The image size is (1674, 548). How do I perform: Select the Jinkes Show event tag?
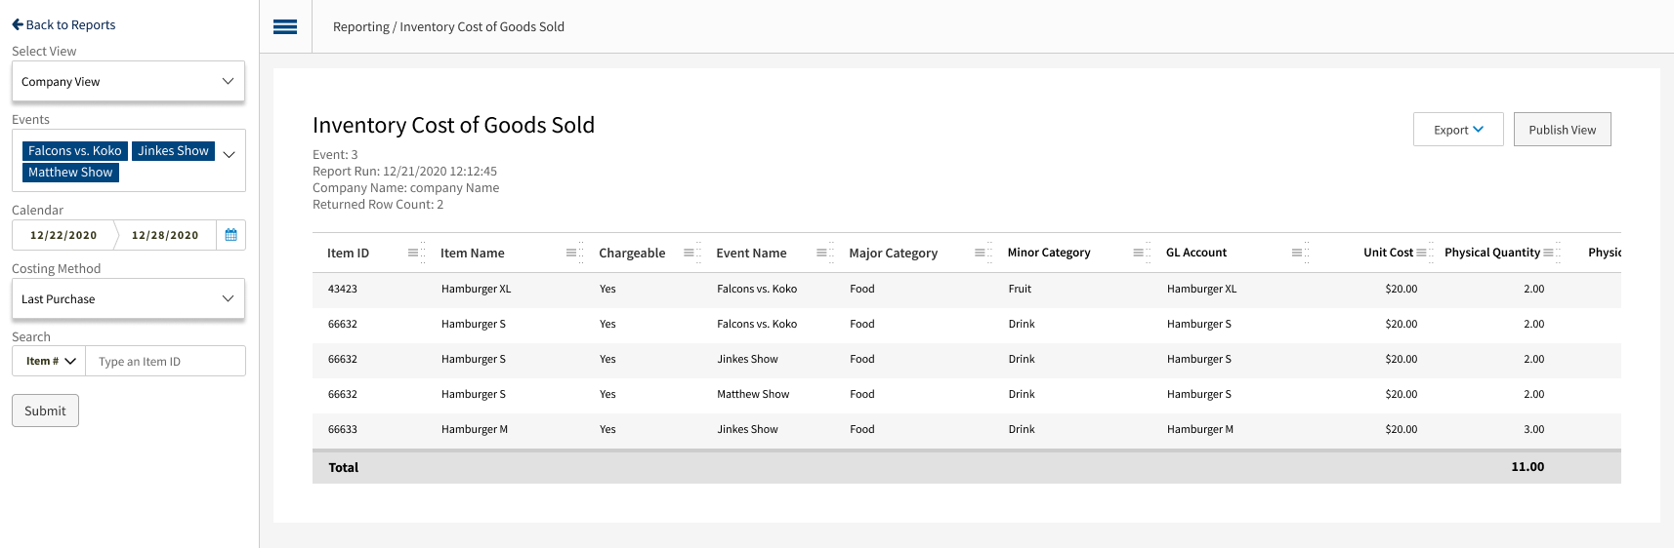point(173,151)
